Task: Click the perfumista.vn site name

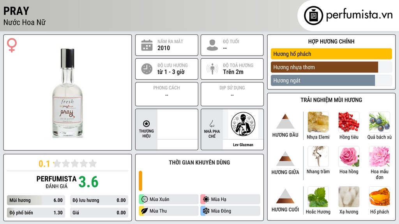Action: (359, 15)
